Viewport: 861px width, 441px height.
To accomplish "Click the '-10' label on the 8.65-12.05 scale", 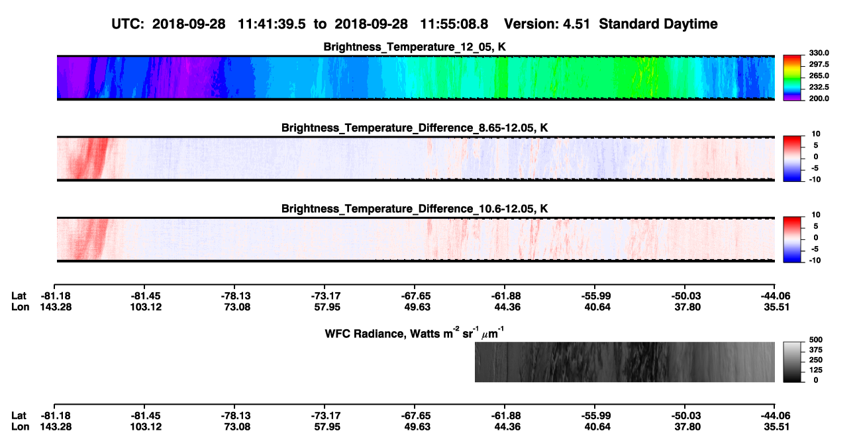I will tap(815, 179).
